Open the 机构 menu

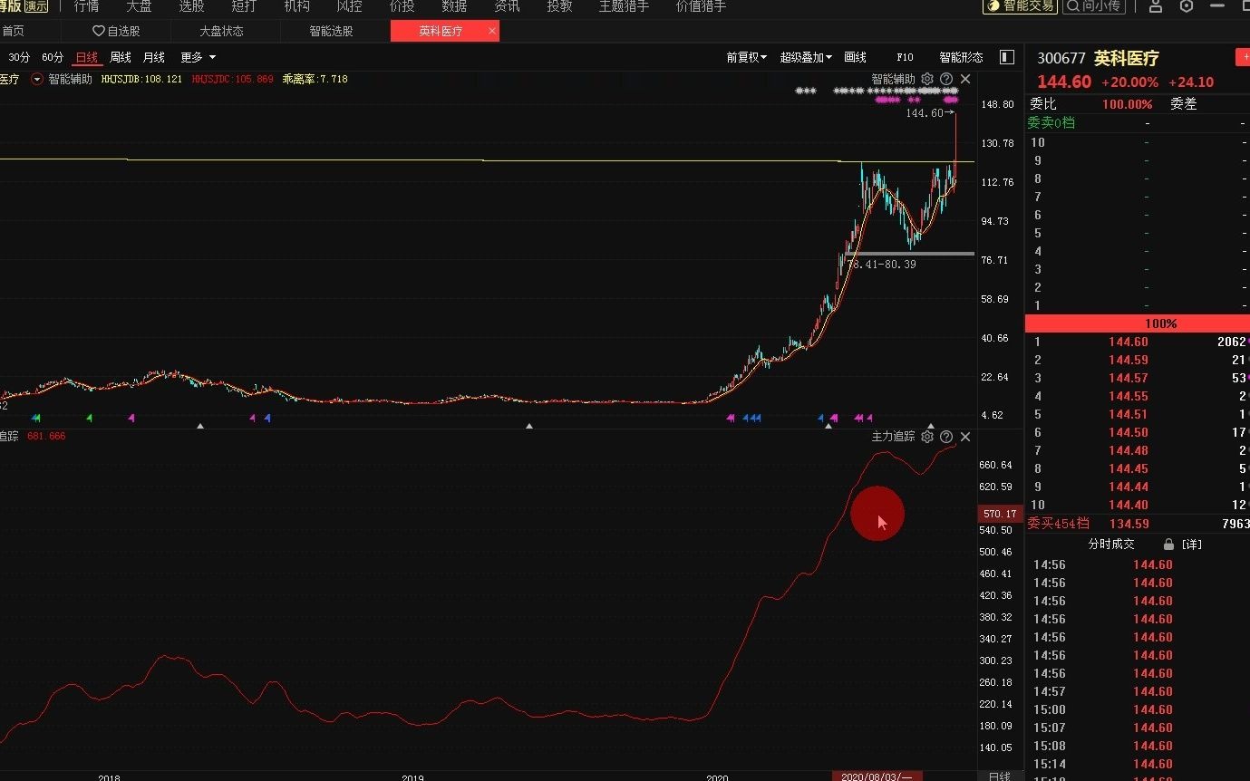(x=296, y=6)
